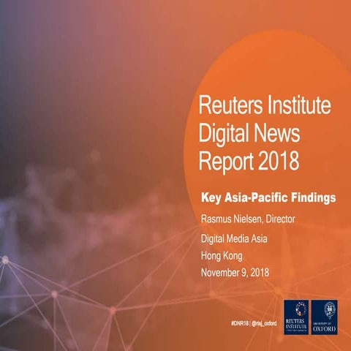Select the "Report 2018" title line

[249, 162]
